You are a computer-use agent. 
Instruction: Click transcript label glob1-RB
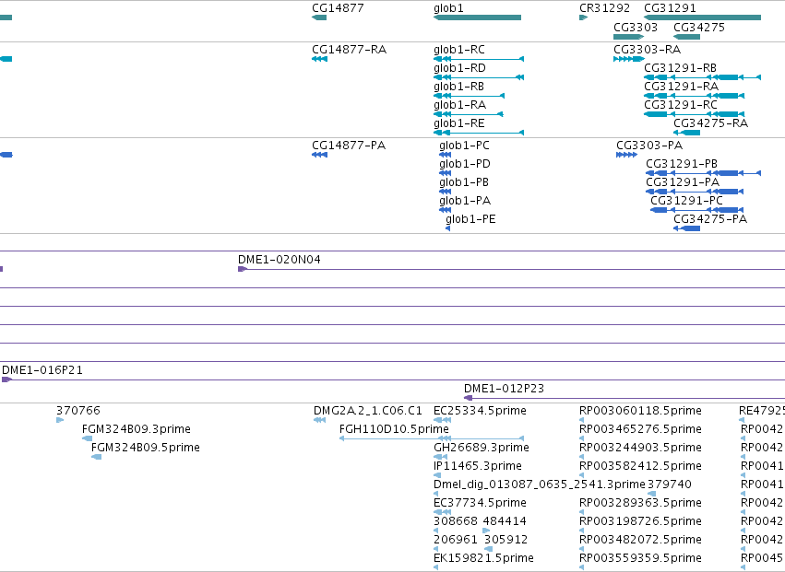point(458,87)
